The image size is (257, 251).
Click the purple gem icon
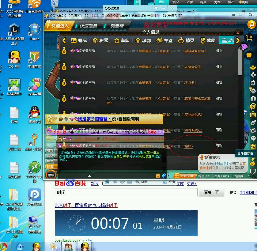244,47
